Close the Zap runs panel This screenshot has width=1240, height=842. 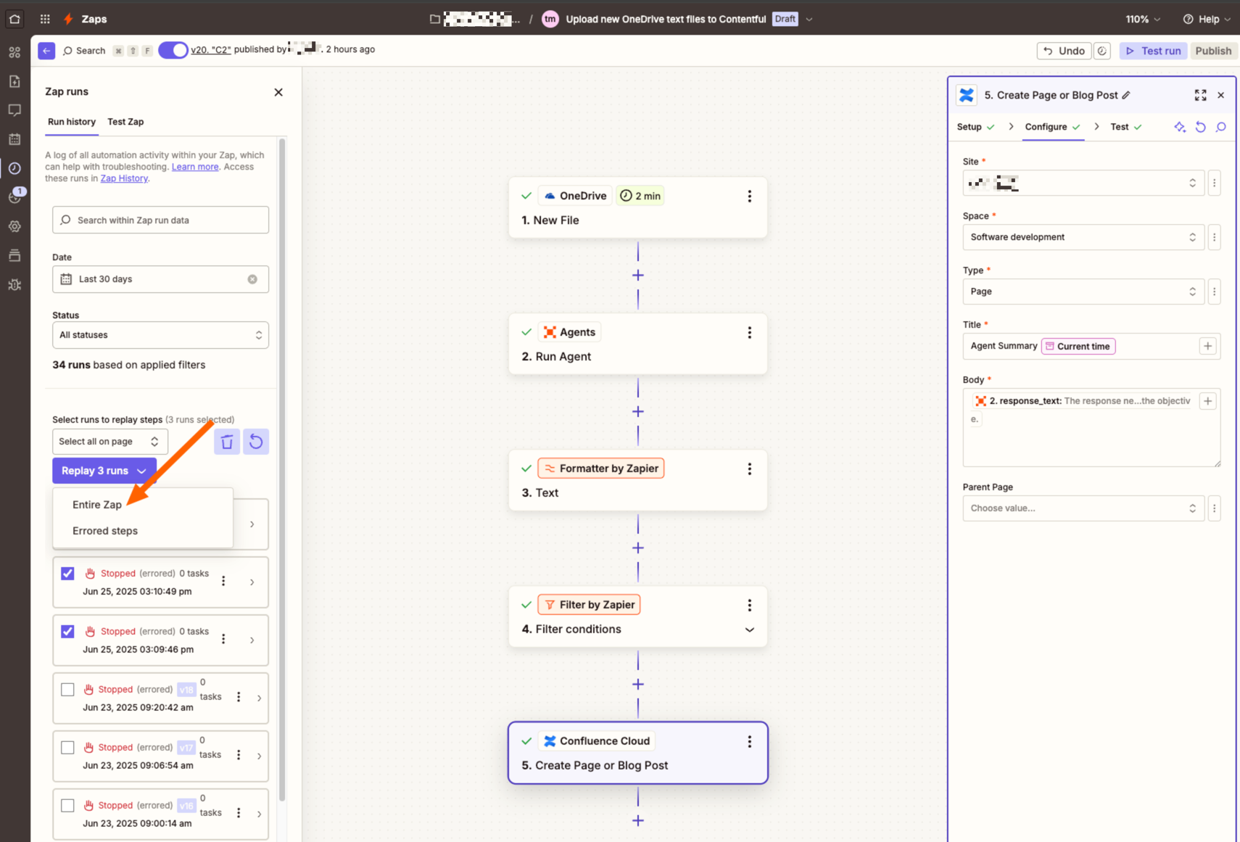pos(278,92)
